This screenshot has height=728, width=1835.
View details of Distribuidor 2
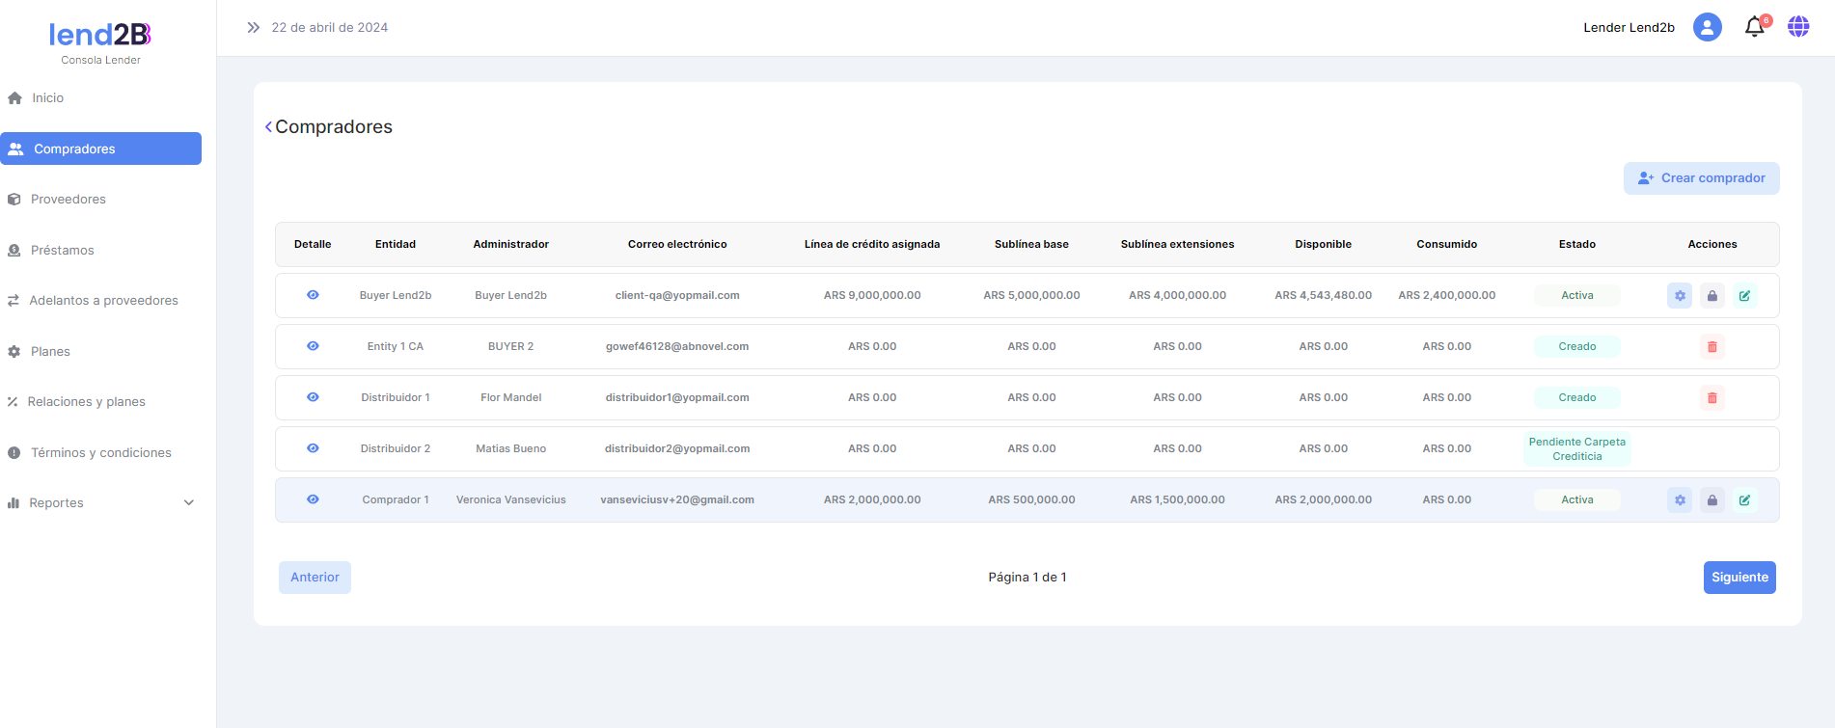pyautogui.click(x=313, y=448)
